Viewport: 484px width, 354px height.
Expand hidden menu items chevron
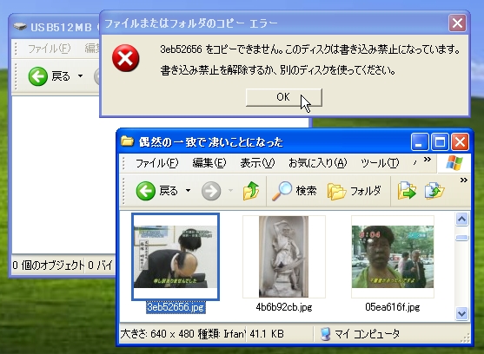(428, 160)
